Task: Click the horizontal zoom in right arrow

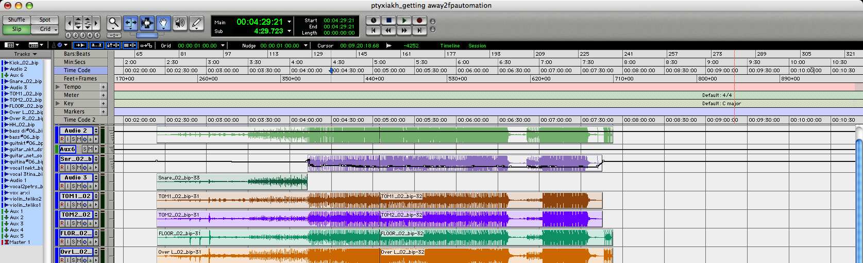Action: click(96, 23)
